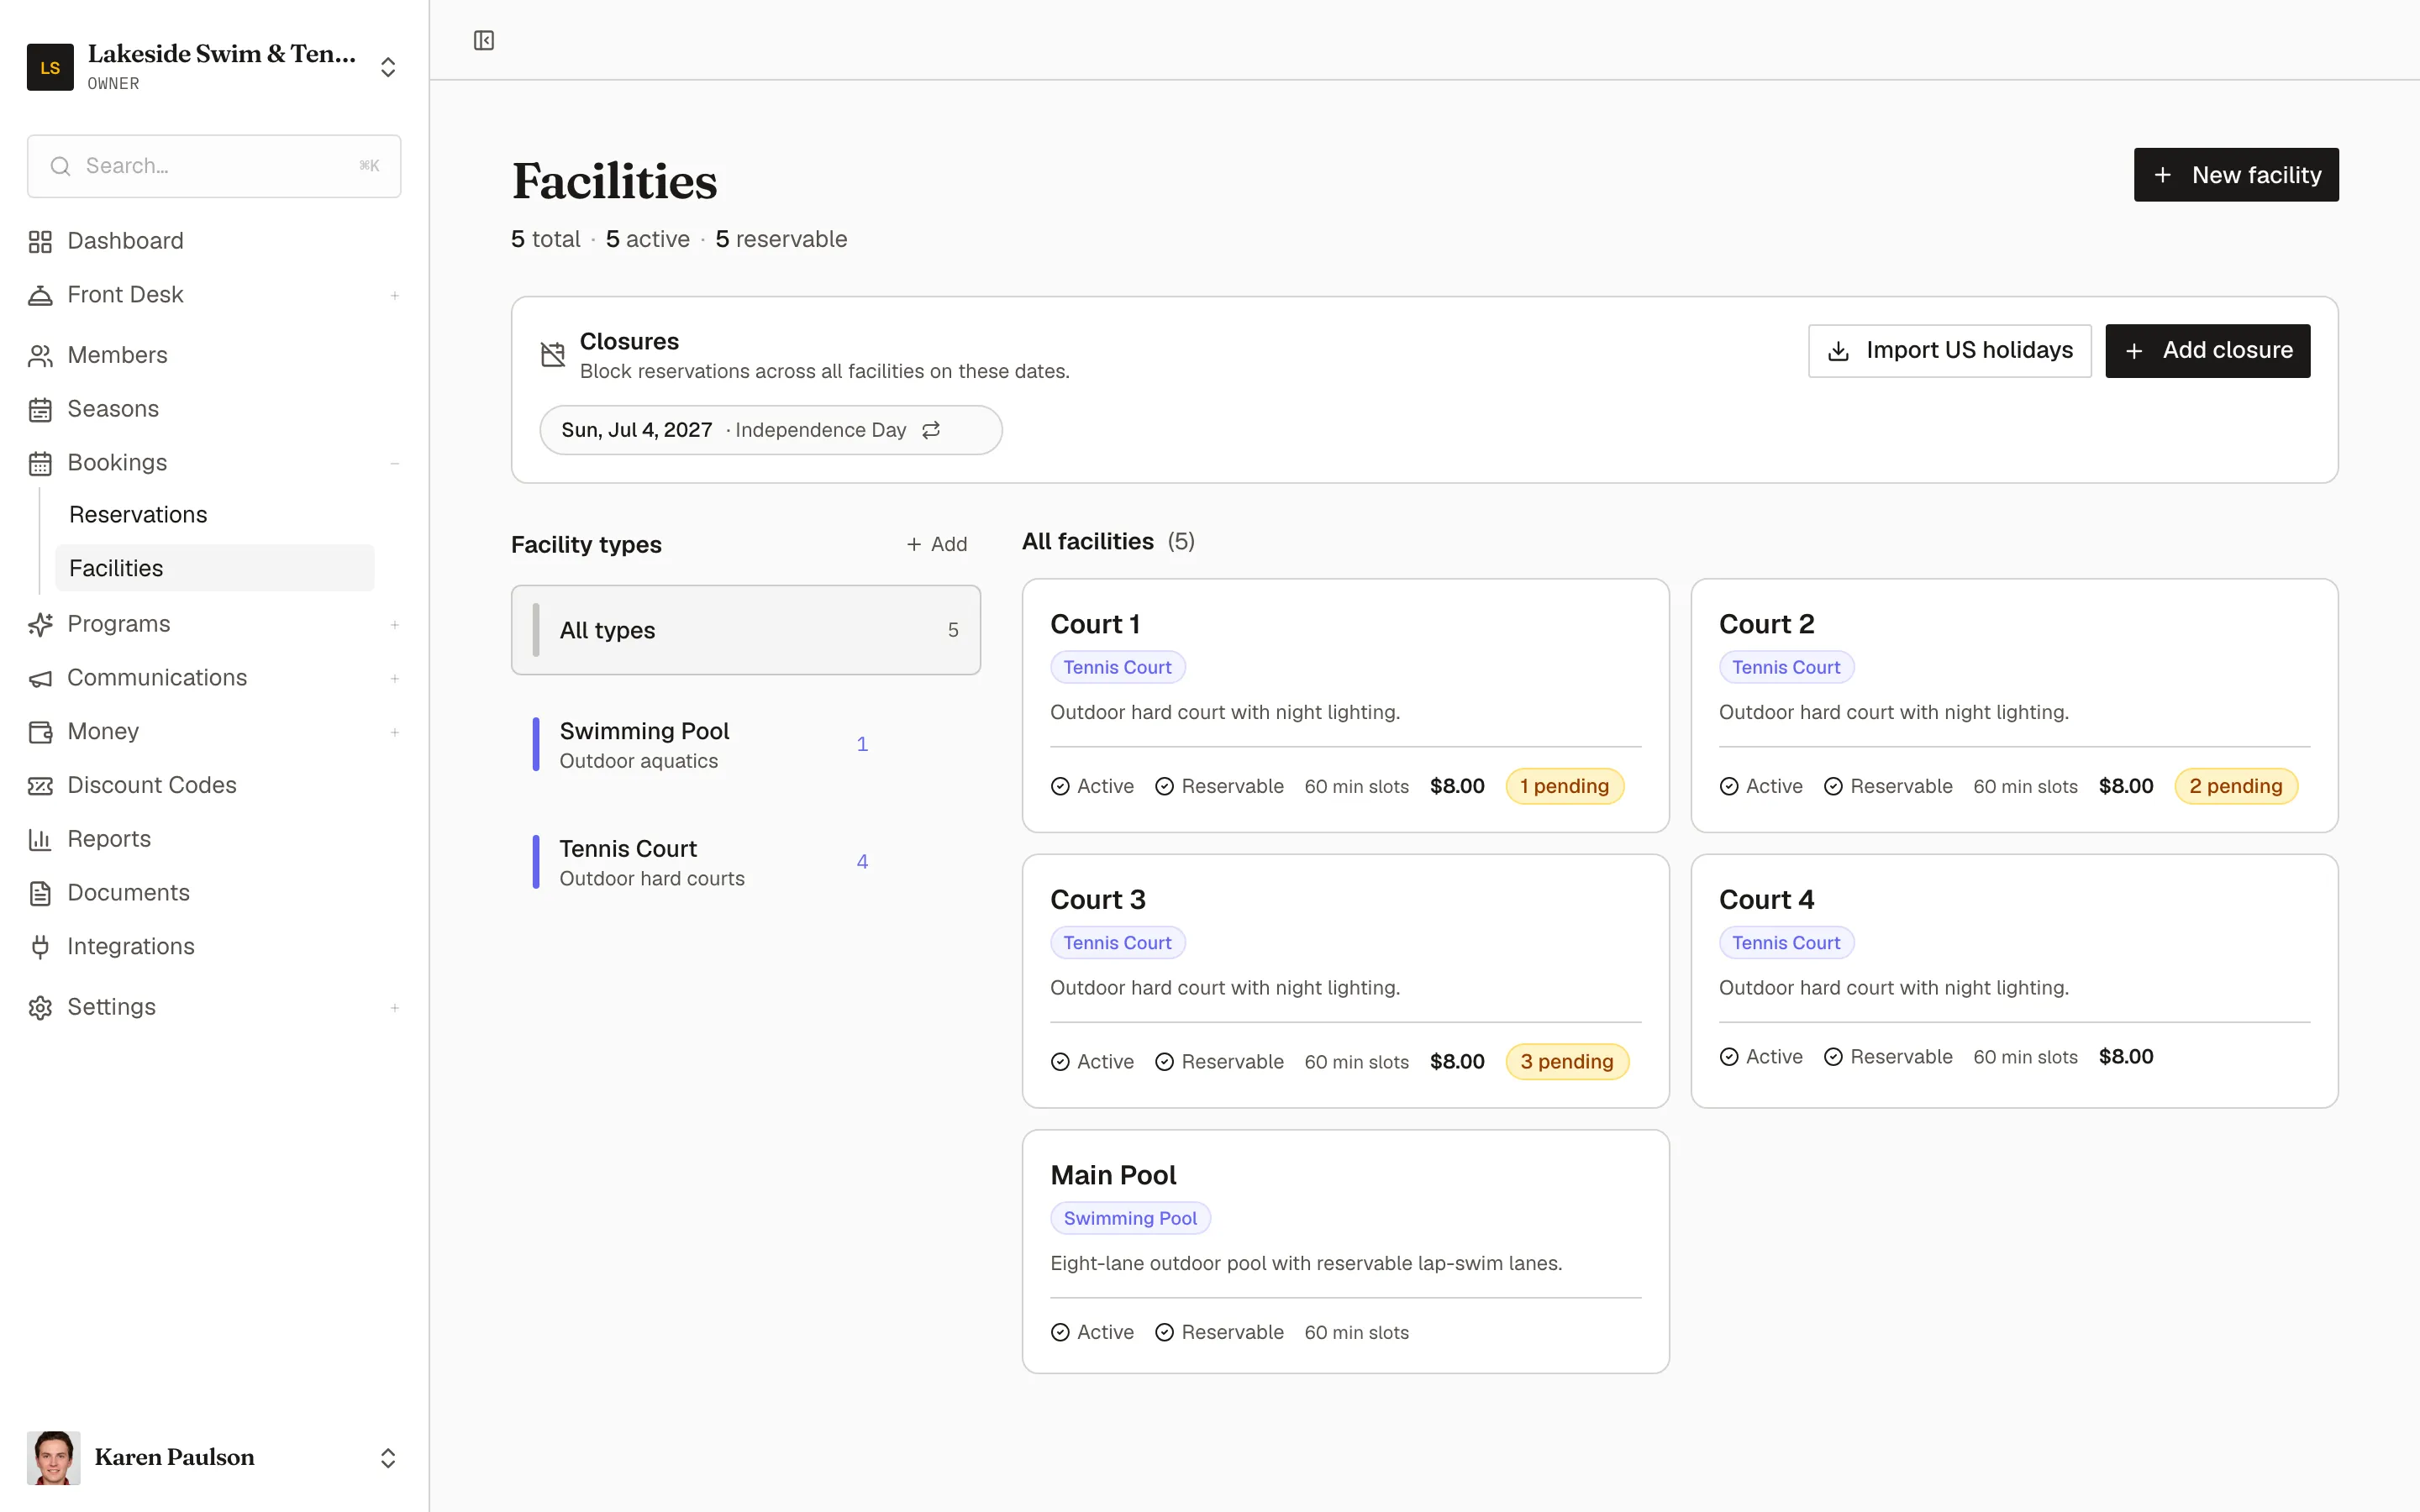The height and width of the screenshot is (1512, 2420).
Task: Click the Dashboard grid icon
Action: click(40, 241)
